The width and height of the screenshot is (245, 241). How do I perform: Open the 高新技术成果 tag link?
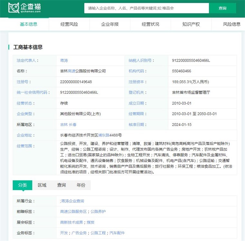pos(72,222)
